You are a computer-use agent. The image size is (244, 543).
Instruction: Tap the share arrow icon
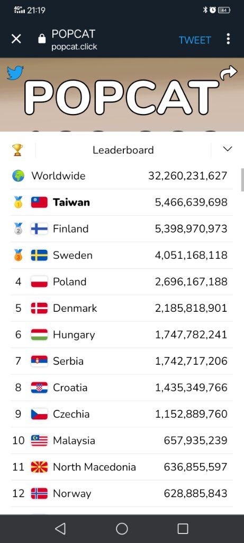pyautogui.click(x=229, y=73)
